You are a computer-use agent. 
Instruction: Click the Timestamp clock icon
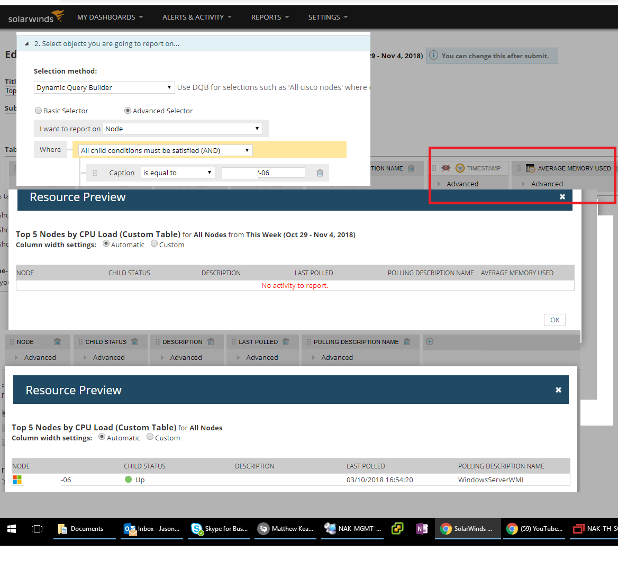pyautogui.click(x=460, y=168)
